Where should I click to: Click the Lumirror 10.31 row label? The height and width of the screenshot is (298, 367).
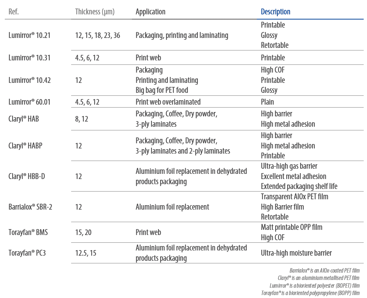coord(29,58)
